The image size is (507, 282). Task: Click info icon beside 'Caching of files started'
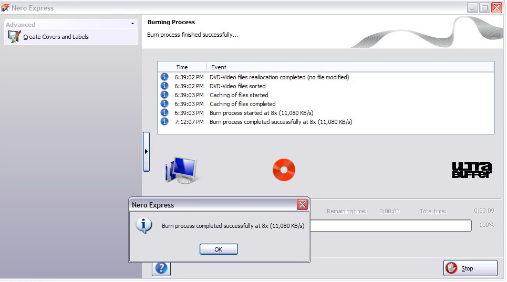[x=164, y=95]
